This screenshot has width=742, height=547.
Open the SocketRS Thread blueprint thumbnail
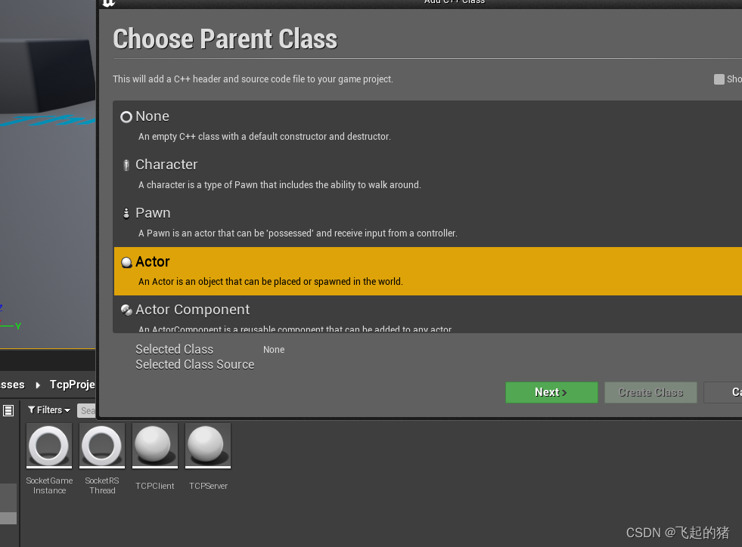101,446
